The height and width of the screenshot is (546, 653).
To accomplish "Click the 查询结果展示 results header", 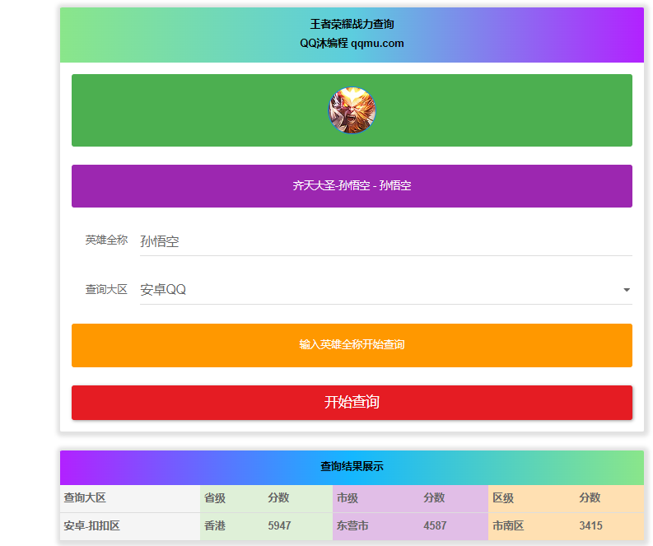I will tap(352, 466).
